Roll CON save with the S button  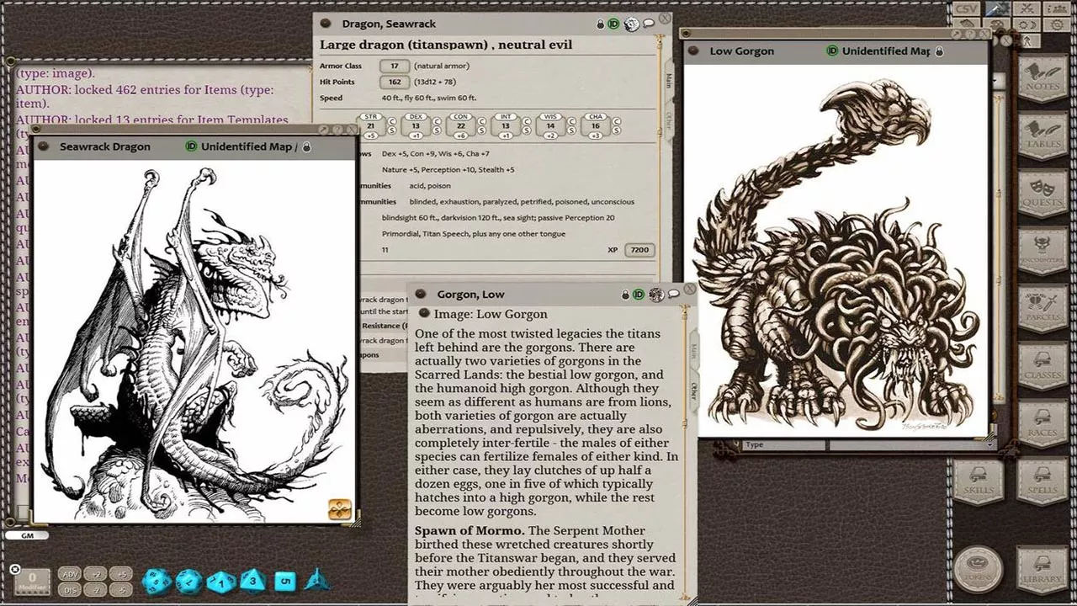point(482,130)
